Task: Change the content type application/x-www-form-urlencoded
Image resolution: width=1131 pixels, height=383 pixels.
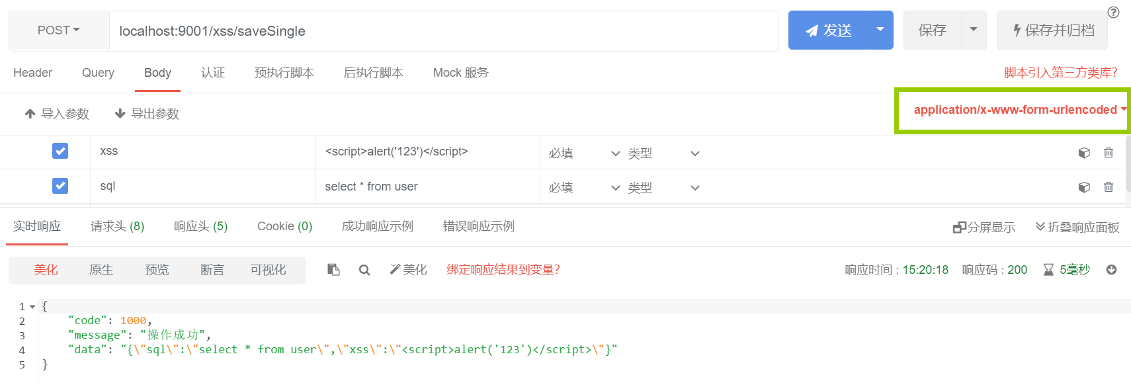Action: pos(1020,110)
